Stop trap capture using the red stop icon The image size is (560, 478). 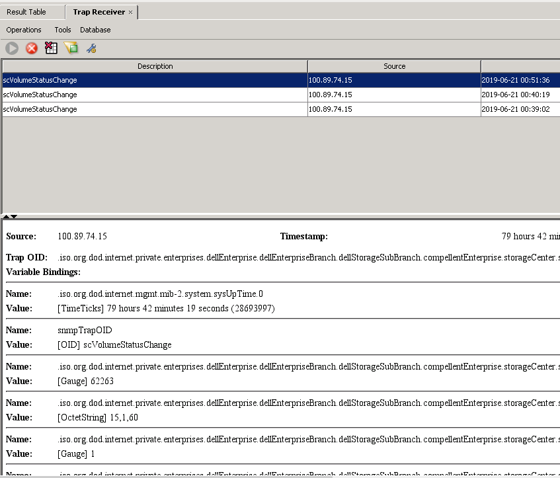(32, 48)
